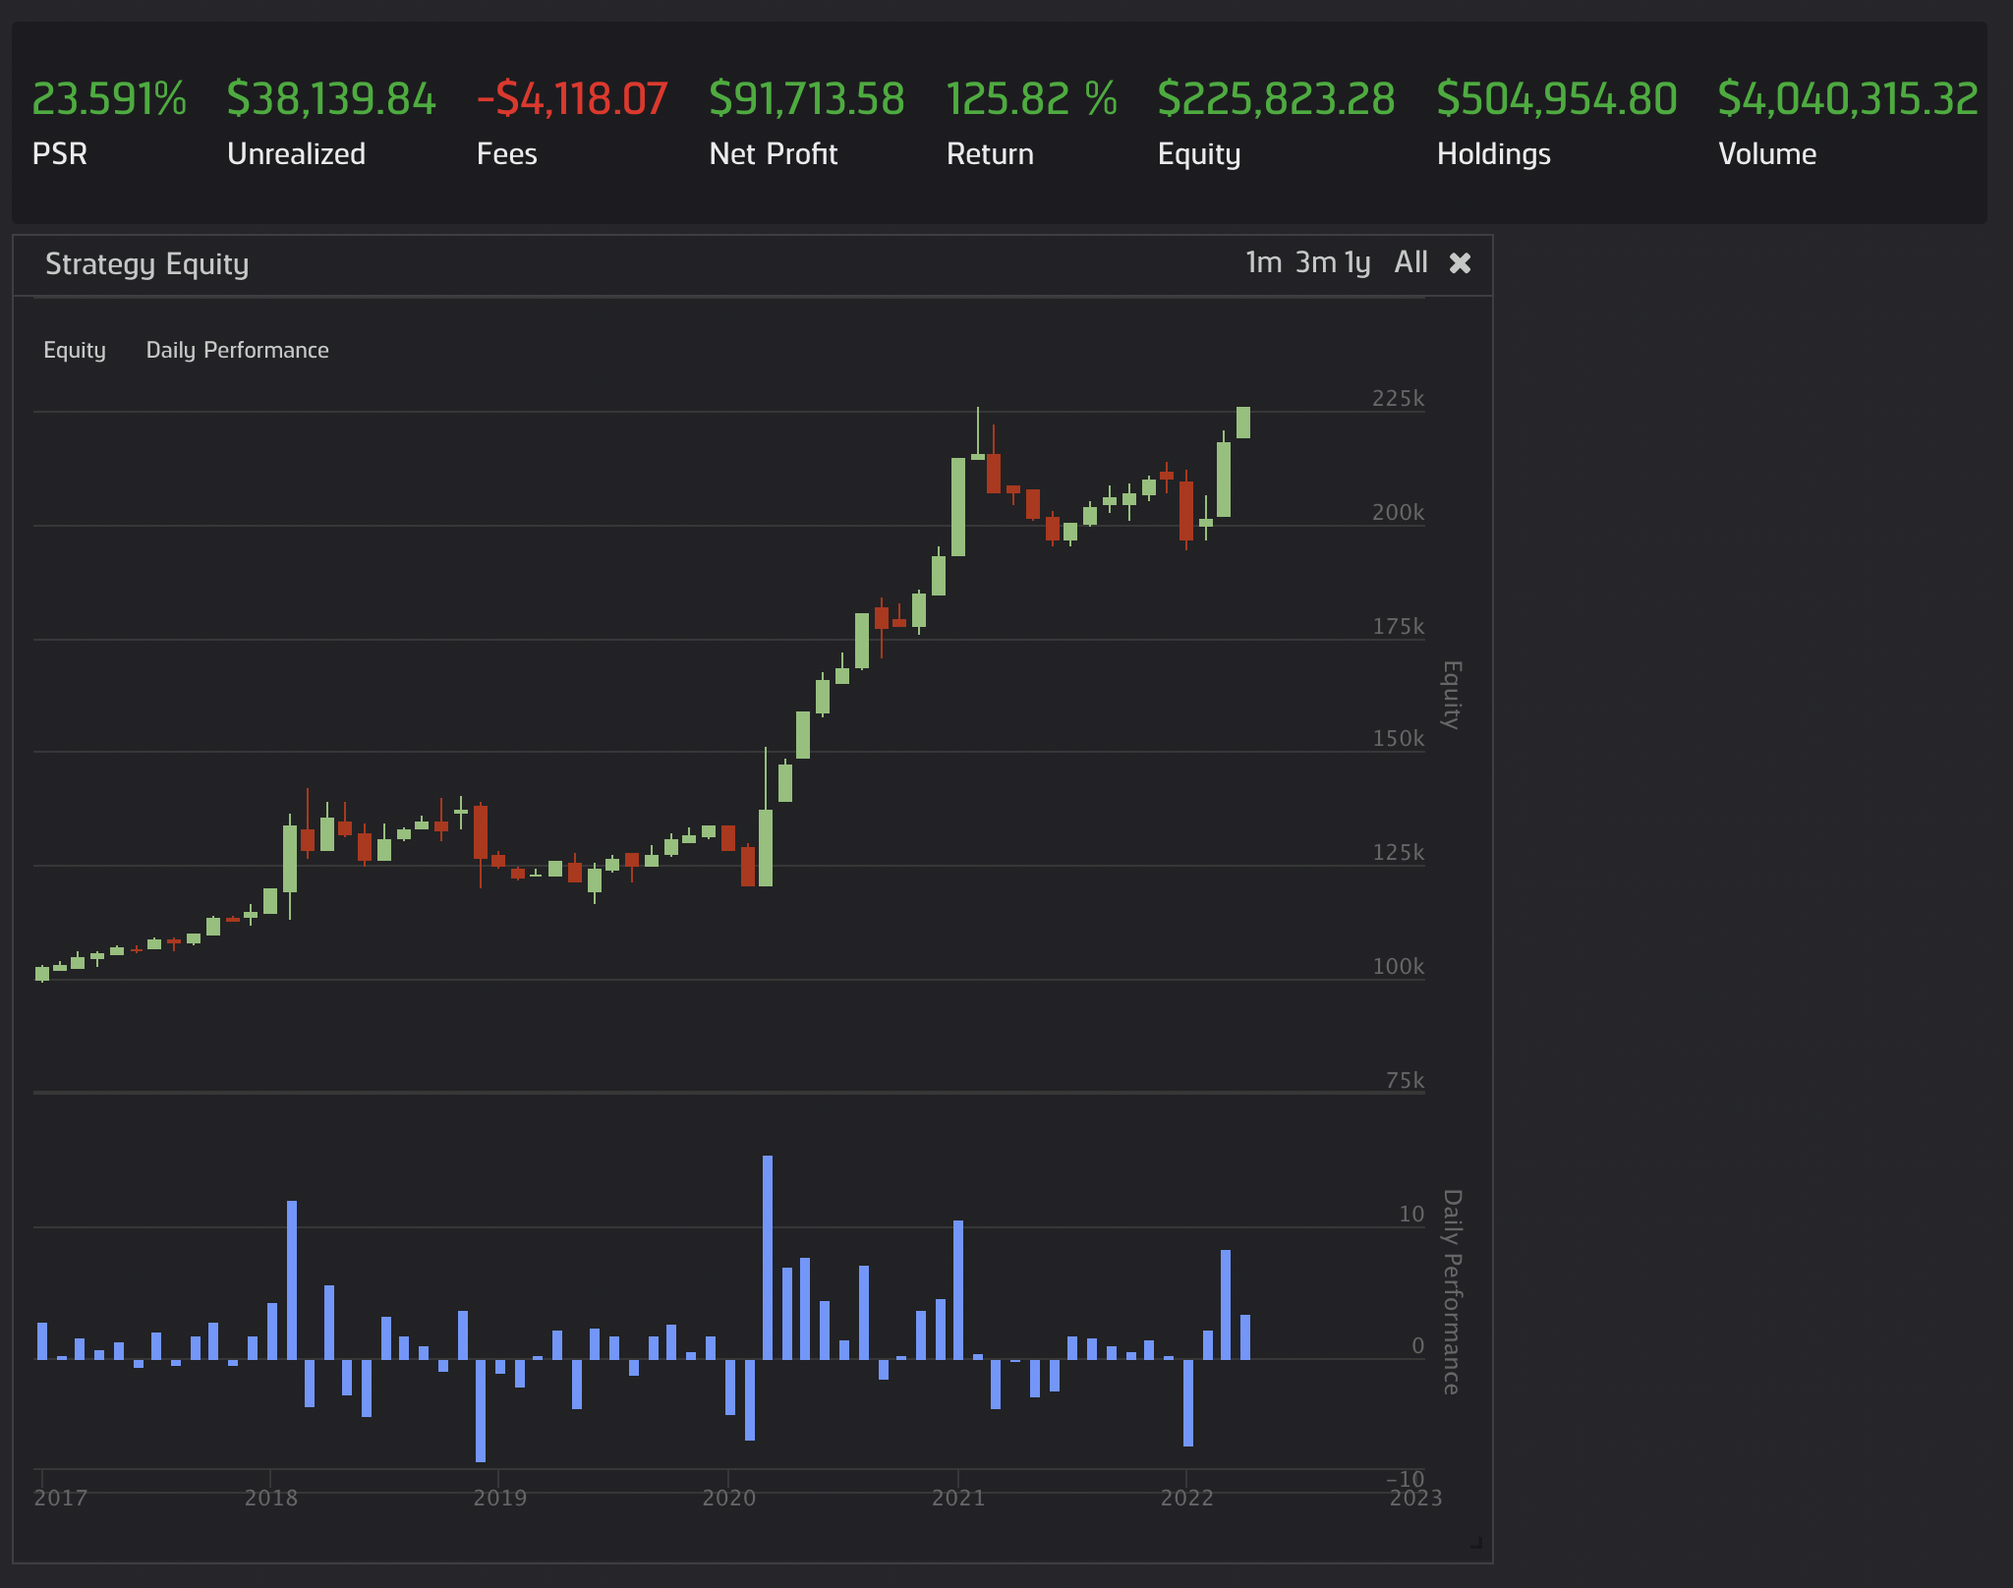2013x1588 pixels.
Task: Set chart range to 1m
Action: click(x=1263, y=263)
